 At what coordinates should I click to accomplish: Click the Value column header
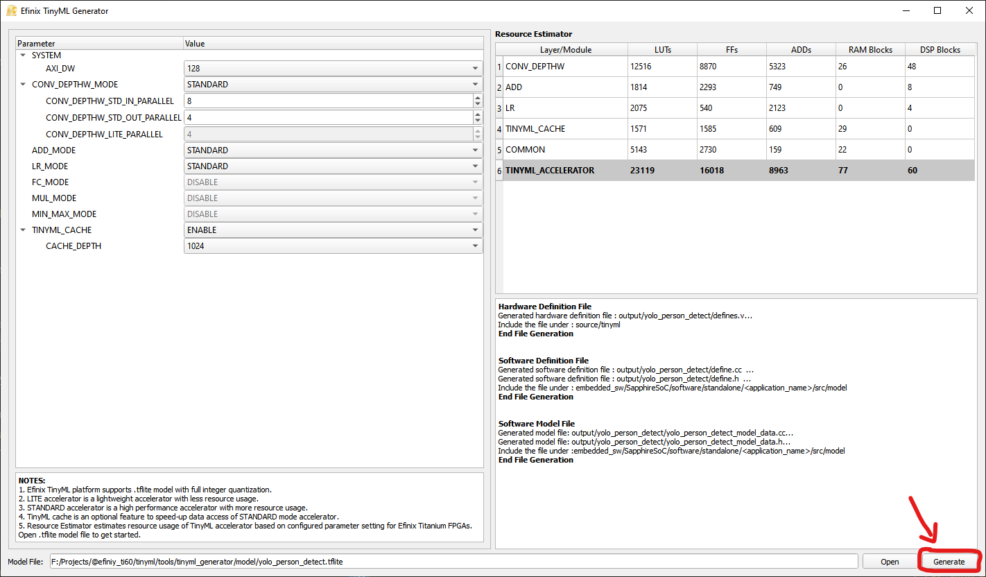(333, 44)
